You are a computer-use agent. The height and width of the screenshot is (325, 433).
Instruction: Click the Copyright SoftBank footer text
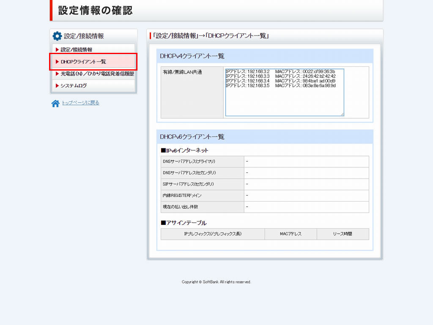point(216,282)
